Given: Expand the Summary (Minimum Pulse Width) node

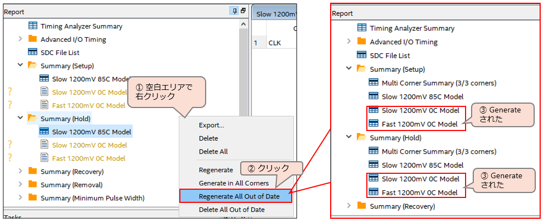Looking at the screenshot, I should pyautogui.click(x=20, y=198).
